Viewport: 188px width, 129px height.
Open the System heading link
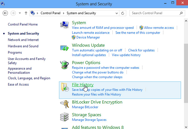79,23
